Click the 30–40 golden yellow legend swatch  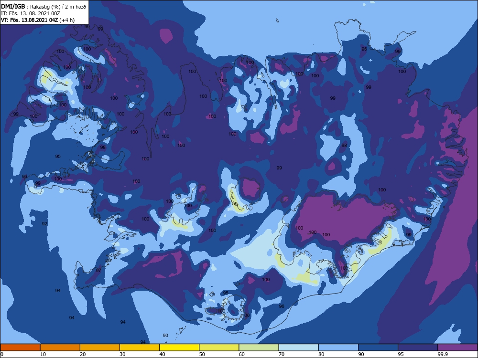(x=140, y=347)
